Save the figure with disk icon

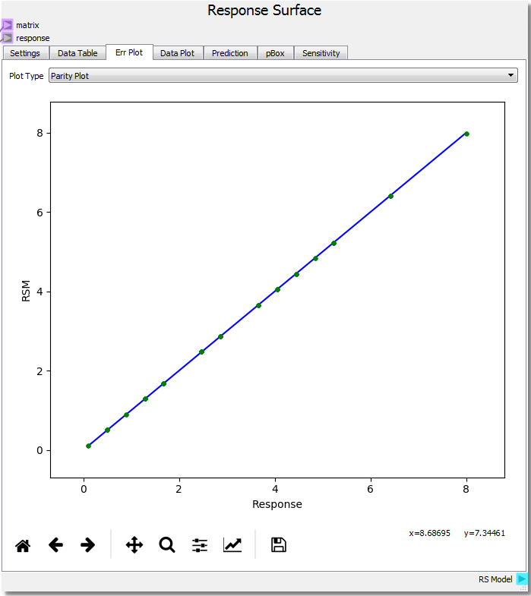[279, 545]
